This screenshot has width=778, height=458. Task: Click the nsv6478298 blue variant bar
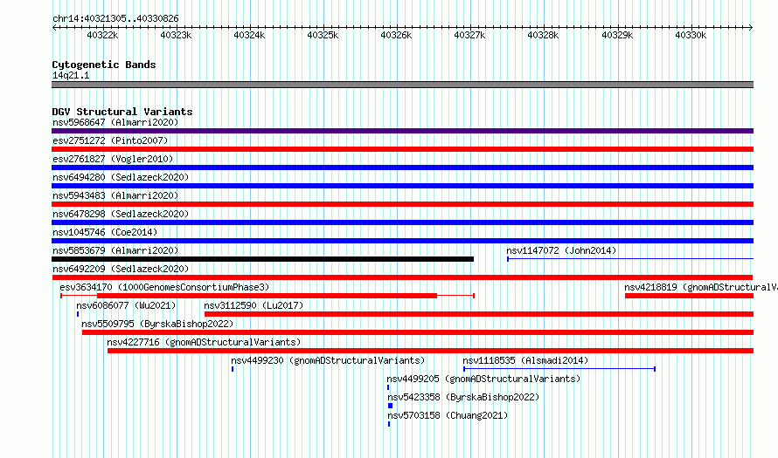point(402,222)
